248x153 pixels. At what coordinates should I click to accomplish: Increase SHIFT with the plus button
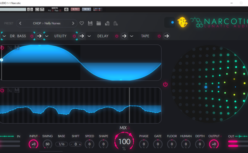pos(80,144)
